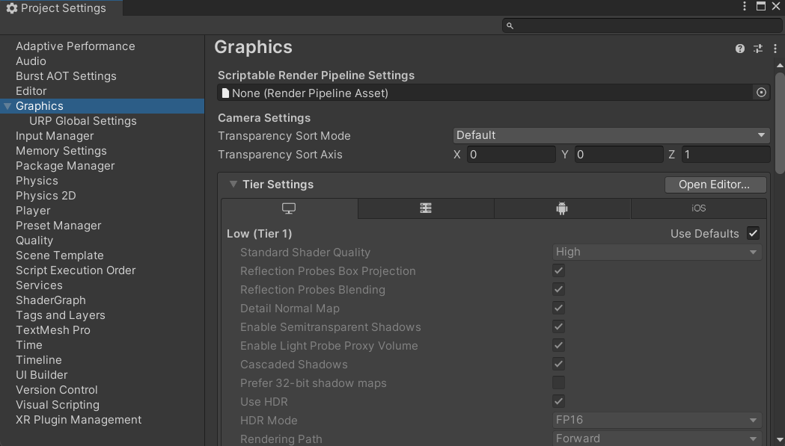Toggle the Use Defaults checkbox
785x446 pixels.
753,233
